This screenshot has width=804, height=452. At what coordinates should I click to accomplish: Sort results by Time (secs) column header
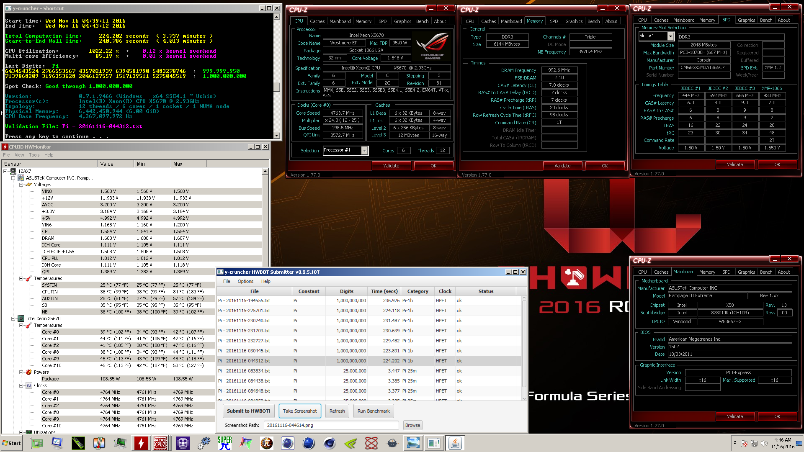384,291
